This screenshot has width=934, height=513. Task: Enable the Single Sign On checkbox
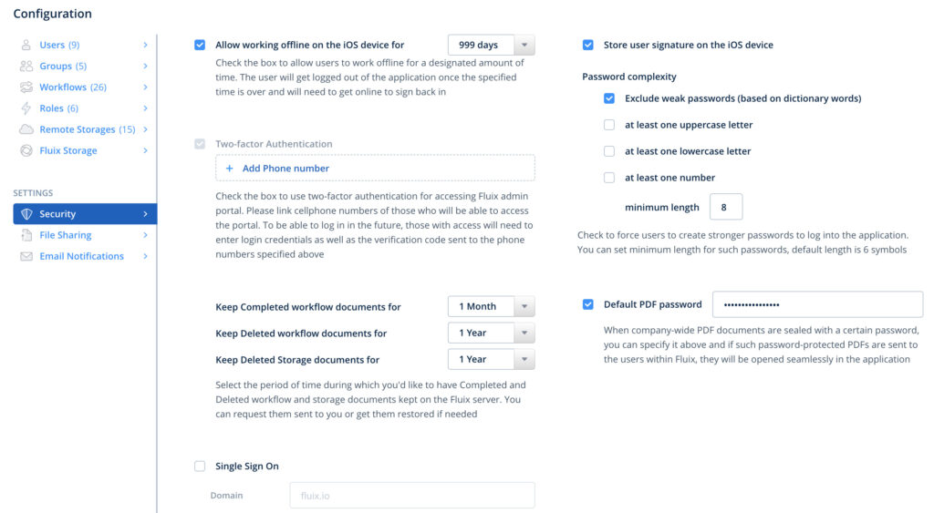click(x=200, y=467)
